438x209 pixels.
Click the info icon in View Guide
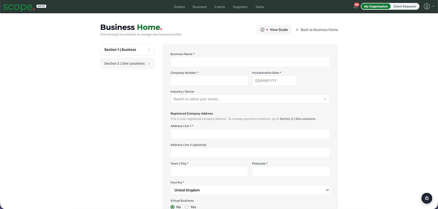pos(262,29)
